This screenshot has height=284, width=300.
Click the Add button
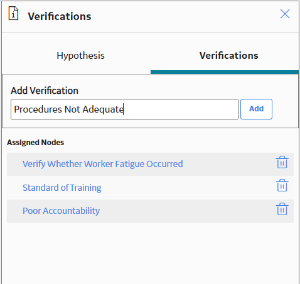pyautogui.click(x=256, y=109)
